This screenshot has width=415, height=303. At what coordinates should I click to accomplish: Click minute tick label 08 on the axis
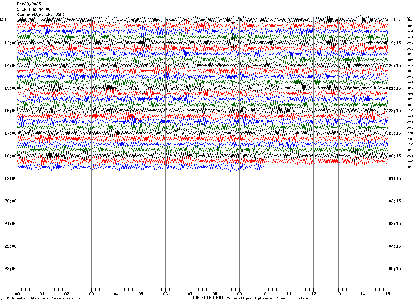[x=215, y=294]
